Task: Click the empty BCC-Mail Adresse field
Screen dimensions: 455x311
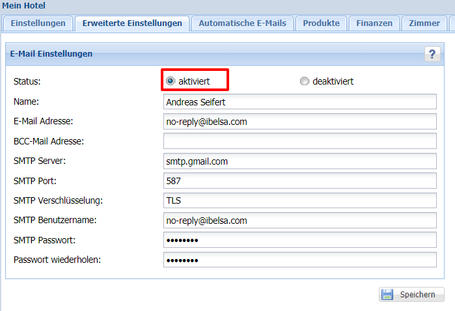Action: pos(299,141)
